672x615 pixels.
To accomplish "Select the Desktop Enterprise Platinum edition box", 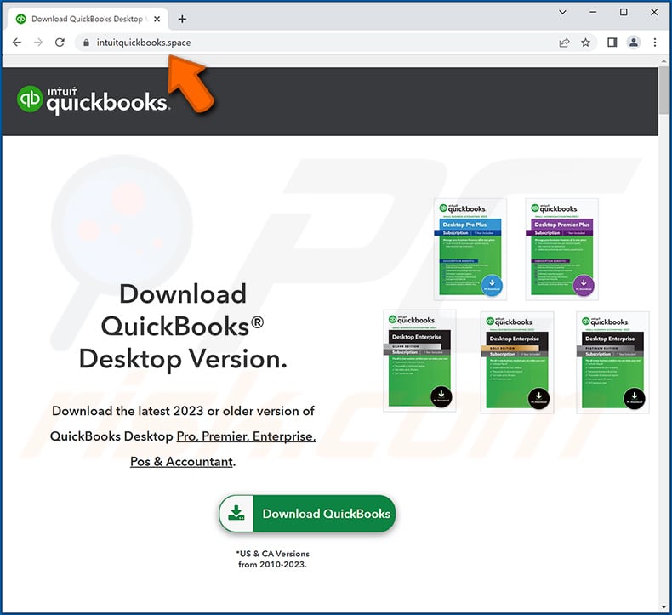I will (x=612, y=362).
